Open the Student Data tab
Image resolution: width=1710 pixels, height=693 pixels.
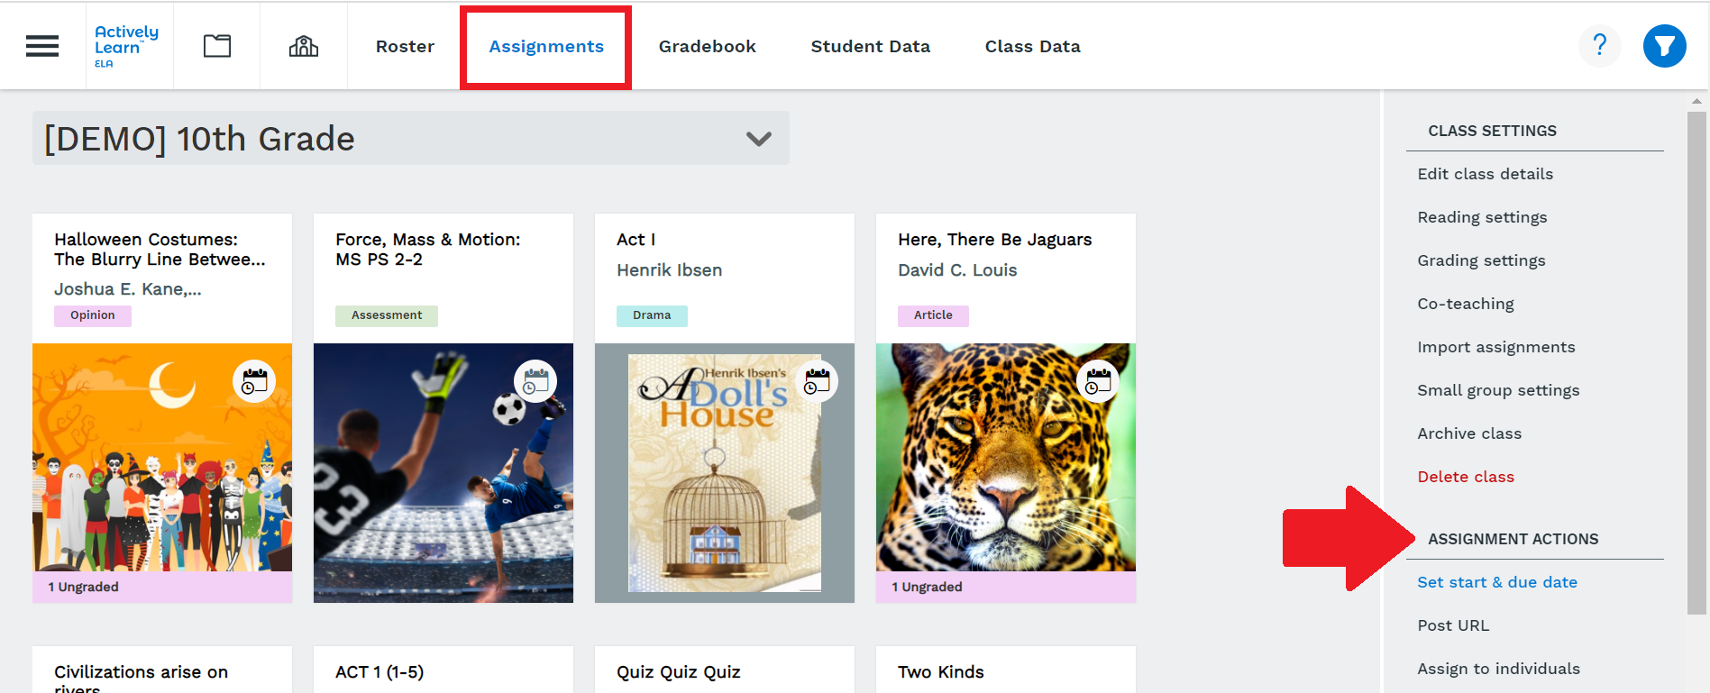[x=870, y=47]
